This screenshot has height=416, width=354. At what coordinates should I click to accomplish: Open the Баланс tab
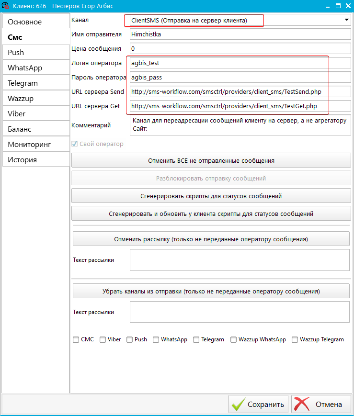pyautogui.click(x=36, y=129)
